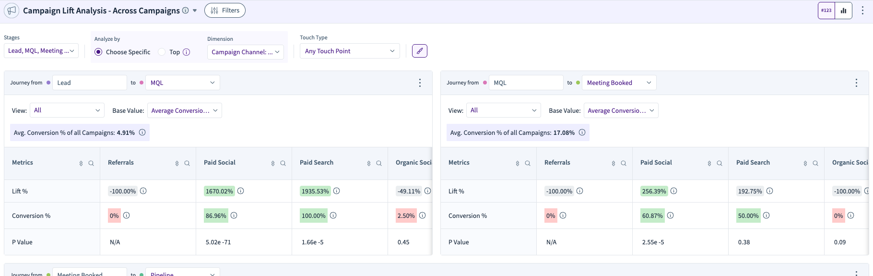This screenshot has width=873, height=276.
Task: Click the MQL journey-from field
Action: pos(526,83)
